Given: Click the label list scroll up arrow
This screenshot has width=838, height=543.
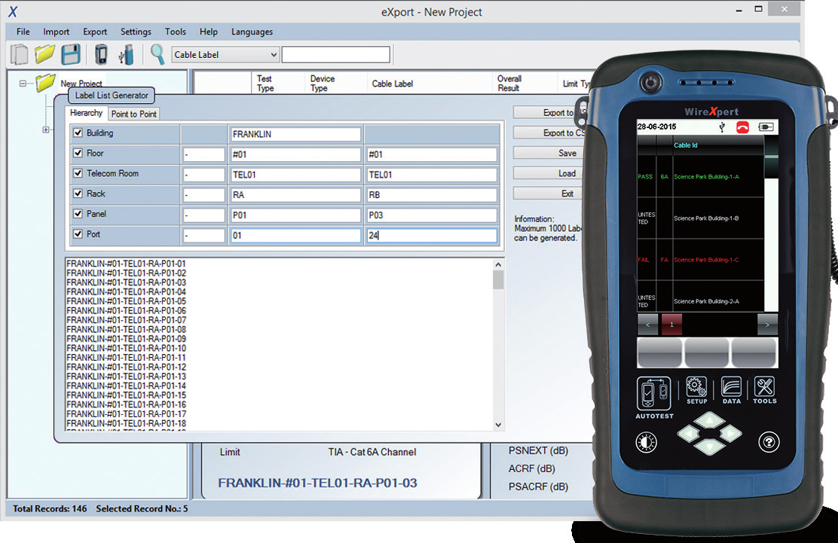Looking at the screenshot, I should pyautogui.click(x=498, y=264).
